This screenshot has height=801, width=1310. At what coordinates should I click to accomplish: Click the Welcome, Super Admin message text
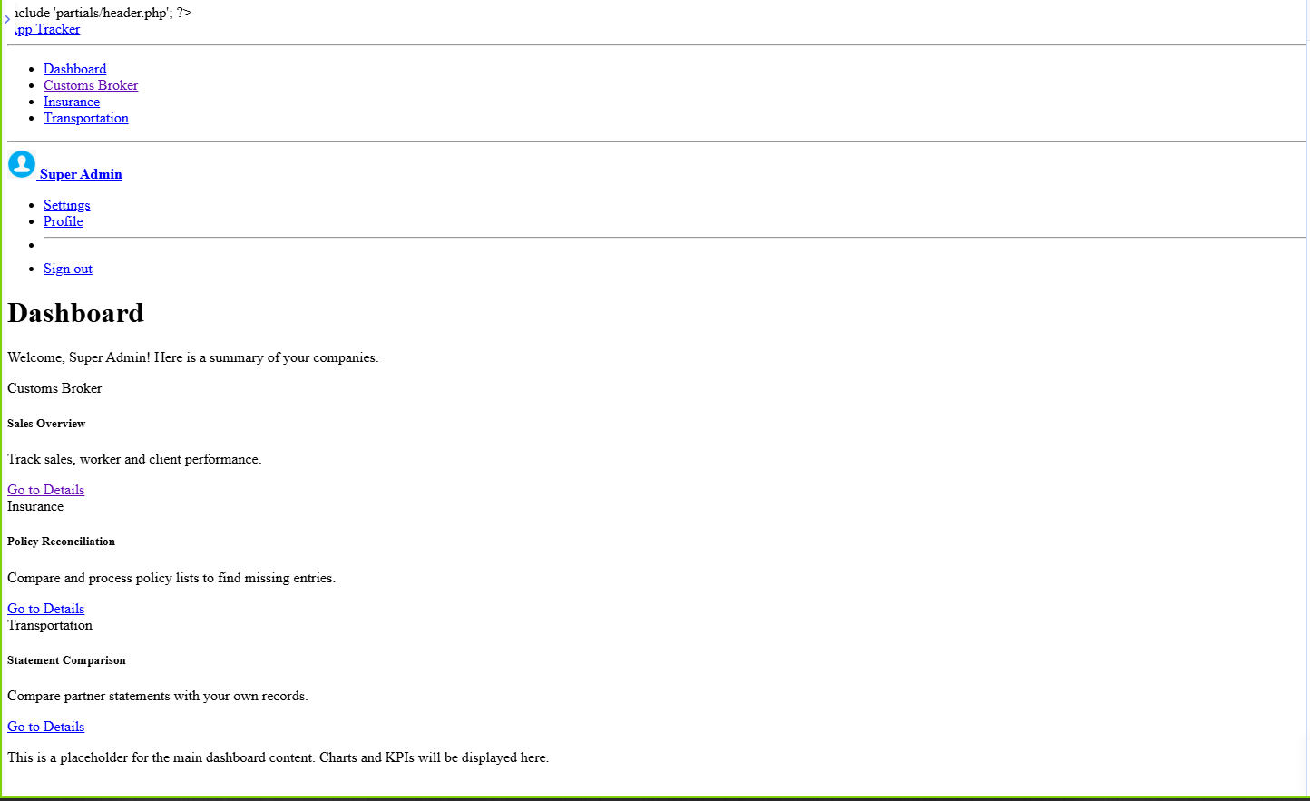(x=192, y=357)
